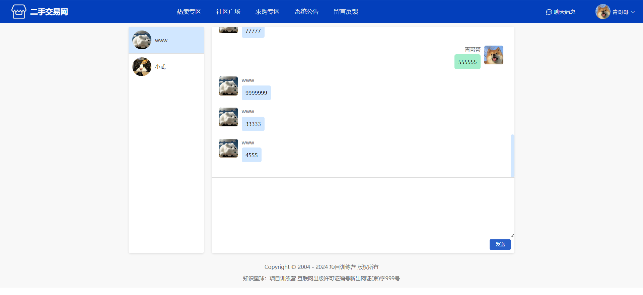Click the store logo icon
Image resolution: width=643 pixels, height=295 pixels.
coord(19,12)
